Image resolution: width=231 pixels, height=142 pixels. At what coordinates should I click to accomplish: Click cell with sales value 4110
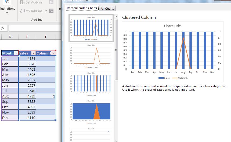(x=27, y=118)
